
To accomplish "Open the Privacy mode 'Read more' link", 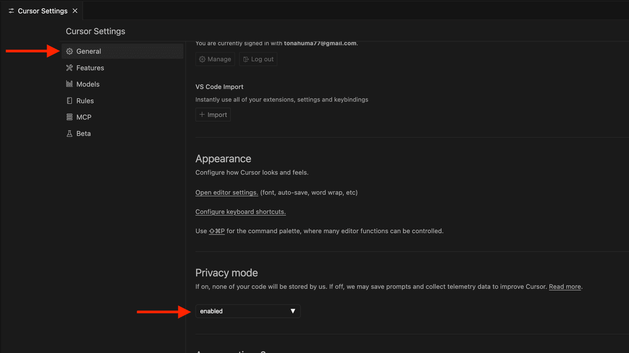I will coord(565,287).
